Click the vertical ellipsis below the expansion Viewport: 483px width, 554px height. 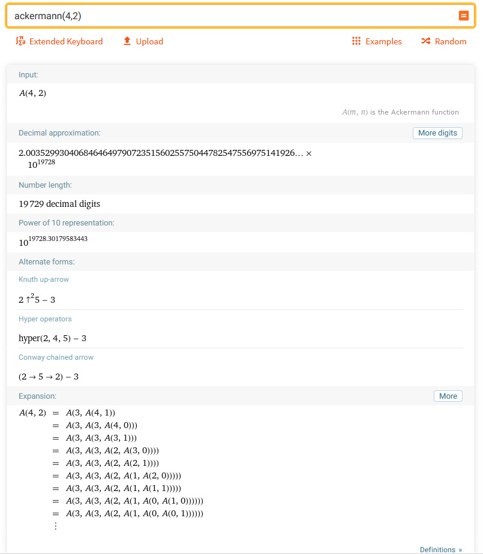pos(56,526)
